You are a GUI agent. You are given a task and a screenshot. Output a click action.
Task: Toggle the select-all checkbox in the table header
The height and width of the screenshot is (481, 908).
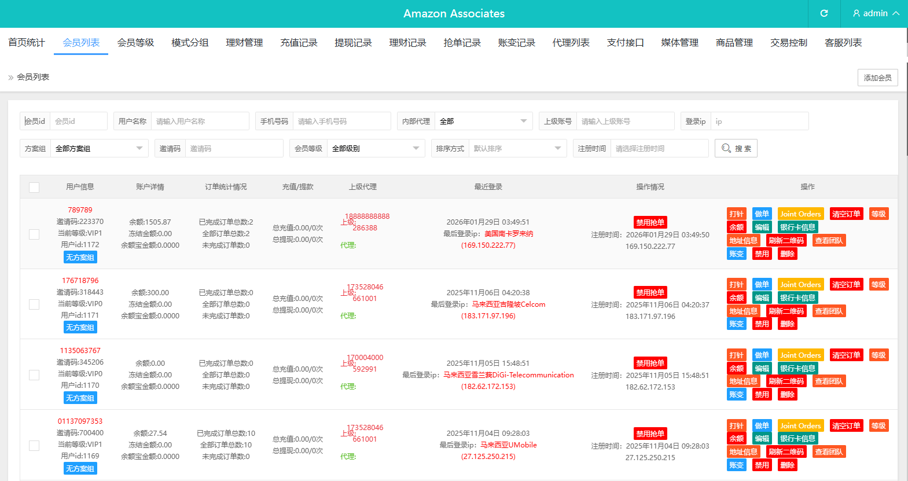pyautogui.click(x=34, y=187)
